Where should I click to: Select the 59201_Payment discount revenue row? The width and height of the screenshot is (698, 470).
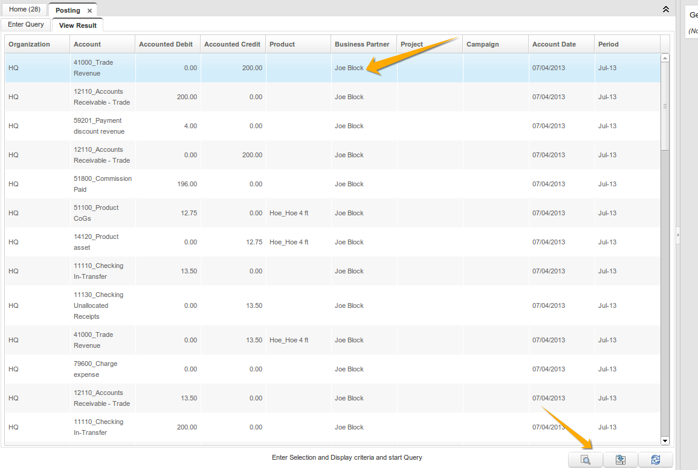point(99,126)
